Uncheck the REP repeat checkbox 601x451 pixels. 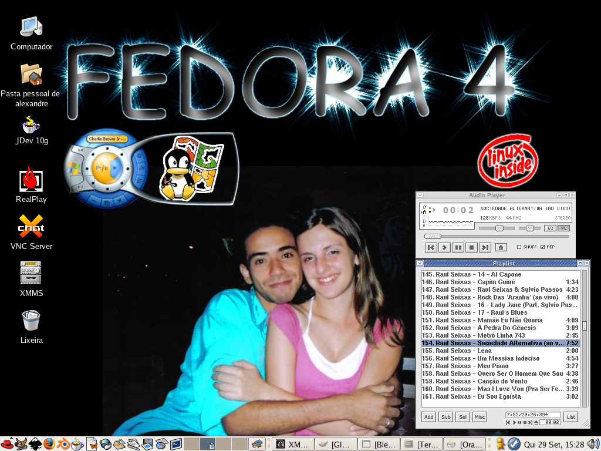542,247
